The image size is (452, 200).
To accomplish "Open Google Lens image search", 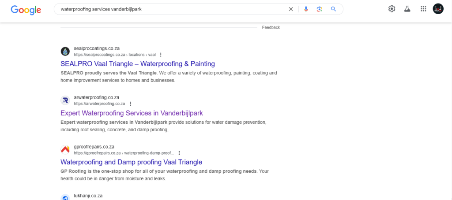I will pyautogui.click(x=320, y=9).
